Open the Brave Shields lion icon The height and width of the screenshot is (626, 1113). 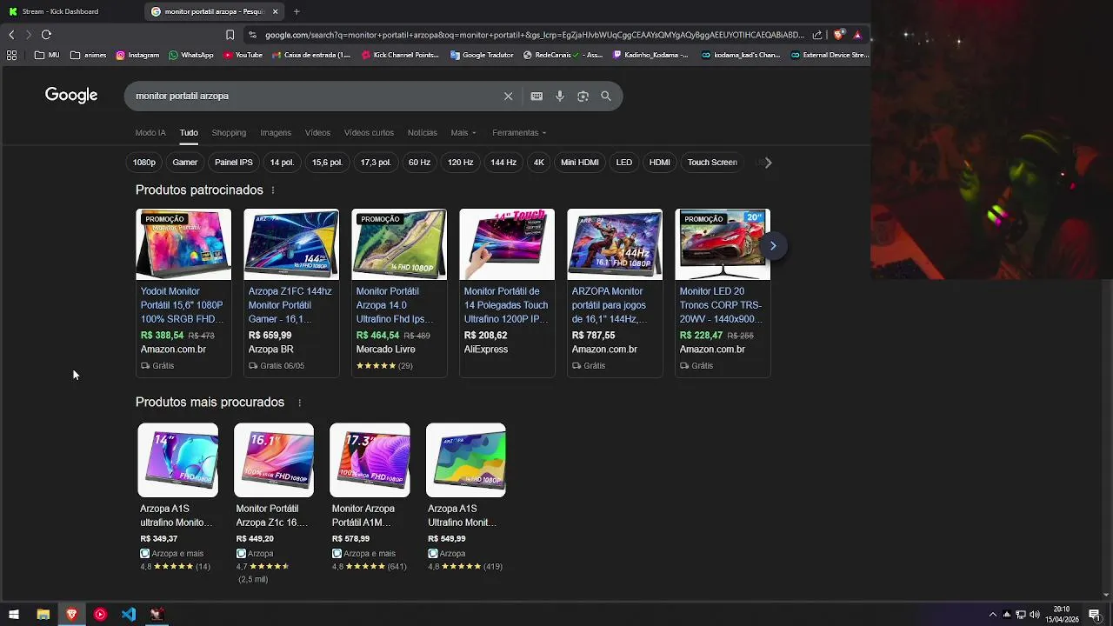[x=838, y=35]
